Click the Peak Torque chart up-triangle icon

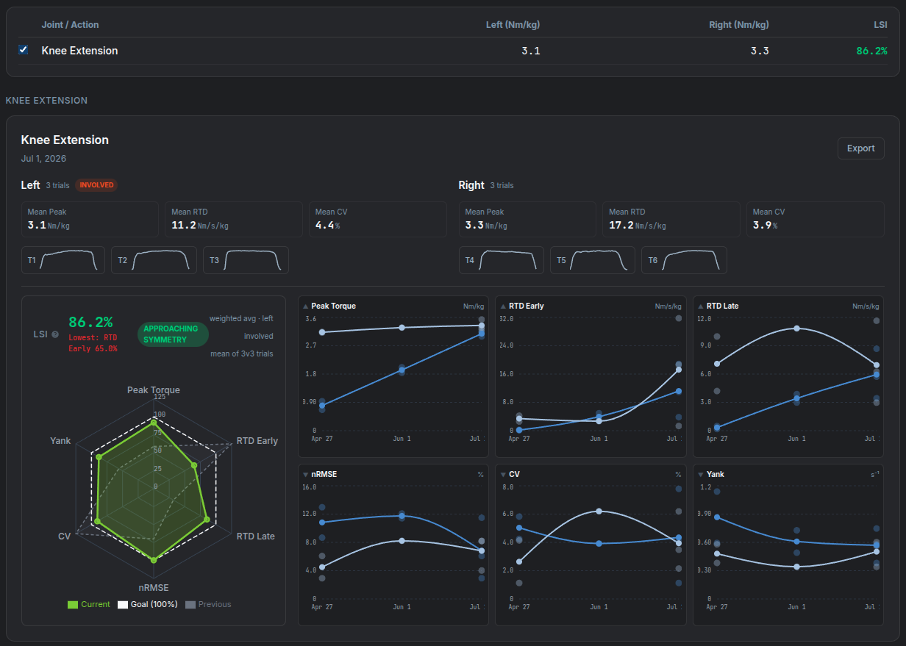[306, 306]
